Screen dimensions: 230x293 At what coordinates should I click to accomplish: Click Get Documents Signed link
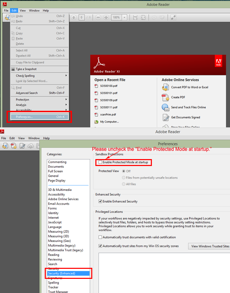click(186, 117)
